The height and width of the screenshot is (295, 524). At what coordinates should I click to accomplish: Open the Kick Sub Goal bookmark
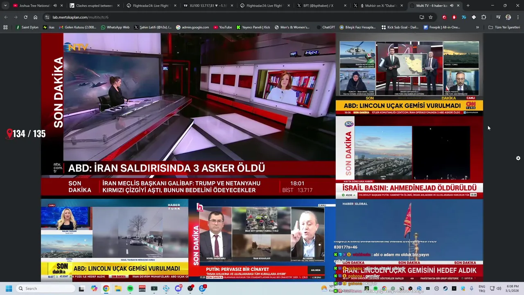point(400,27)
